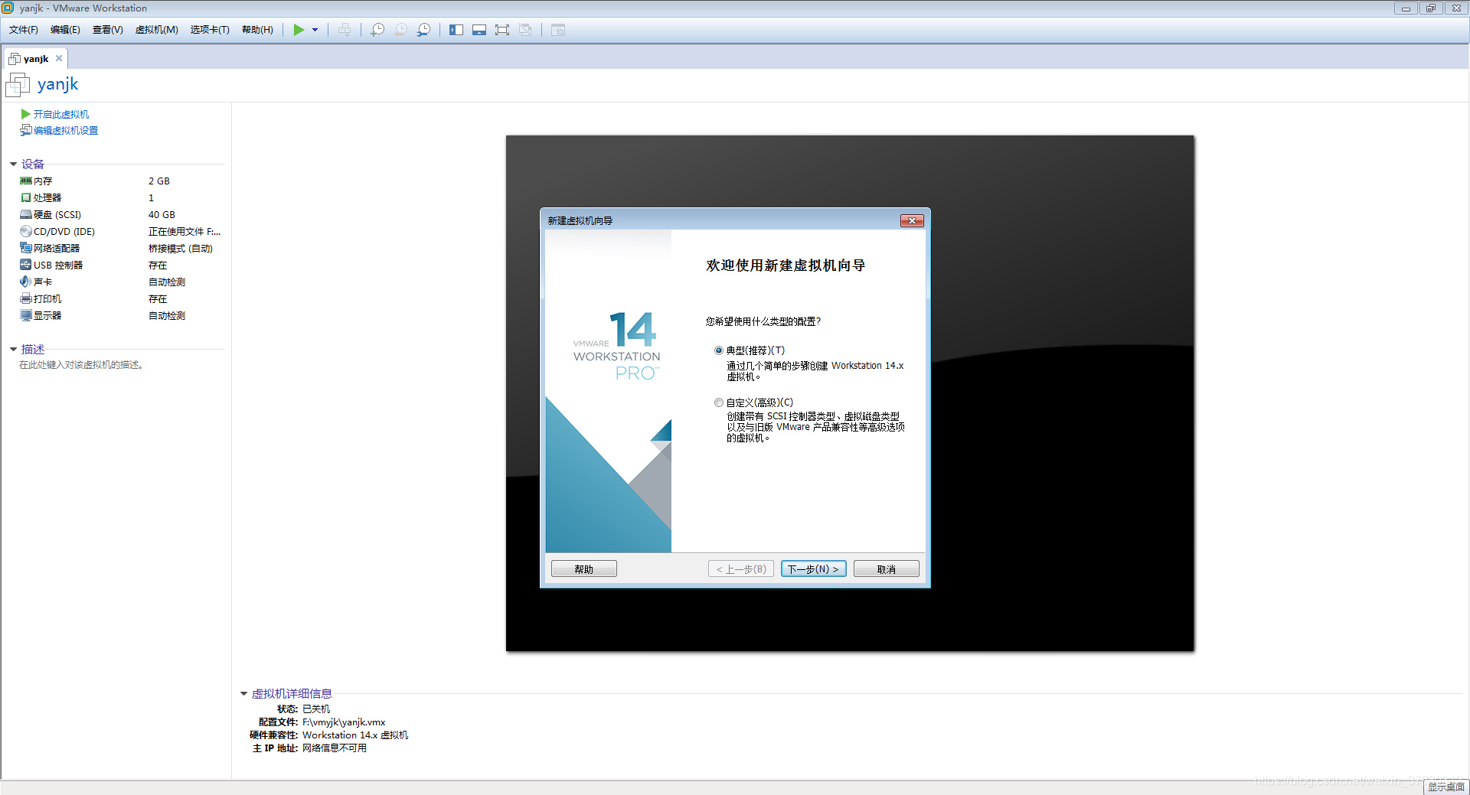Close the 新建虚拟机向导 dialog
The height and width of the screenshot is (795, 1470).
[x=911, y=221]
